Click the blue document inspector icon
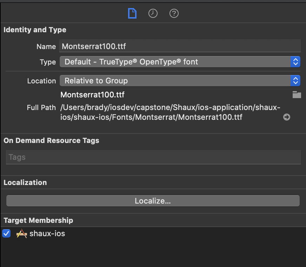306x267 pixels. click(132, 13)
